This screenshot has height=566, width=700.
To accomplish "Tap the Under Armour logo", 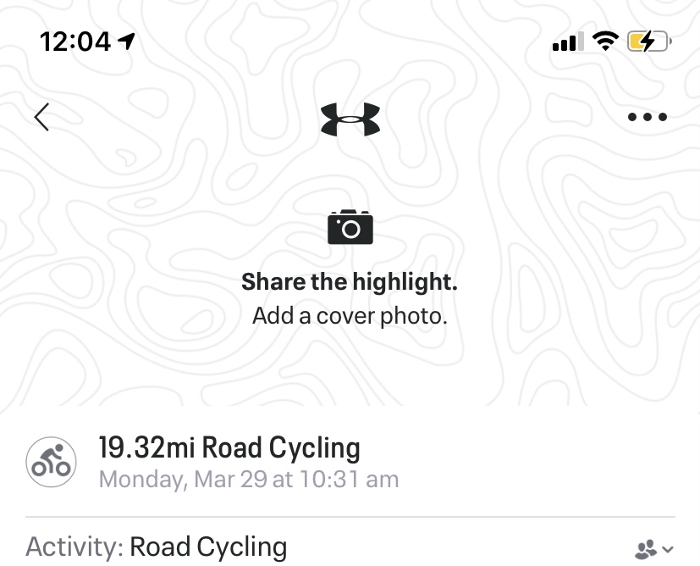I will click(x=350, y=119).
